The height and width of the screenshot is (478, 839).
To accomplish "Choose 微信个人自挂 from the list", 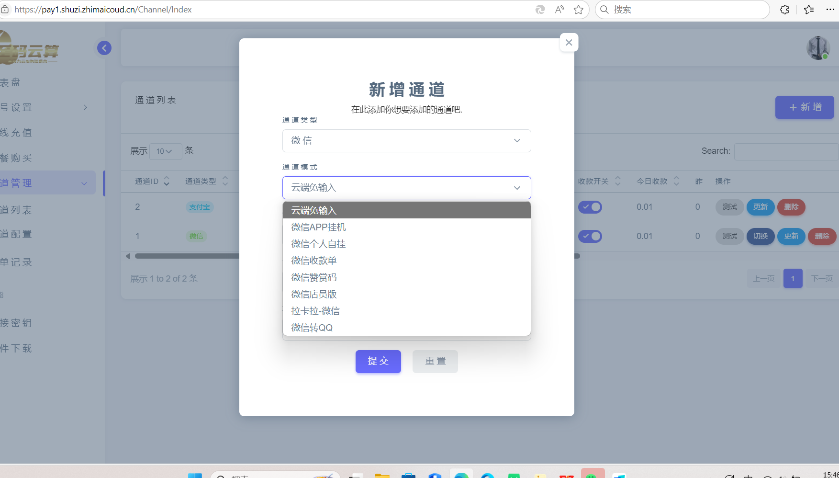I will coord(406,244).
